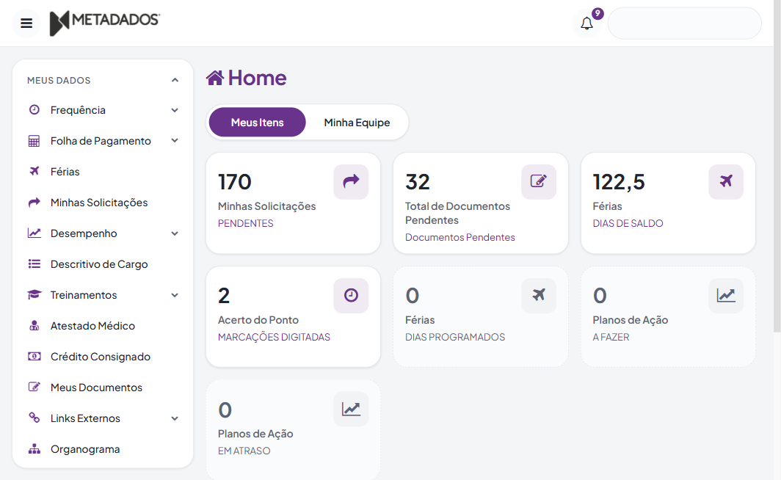The height and width of the screenshot is (480, 781).
Task: Click the EM ATRASO label
Action: 244,451
